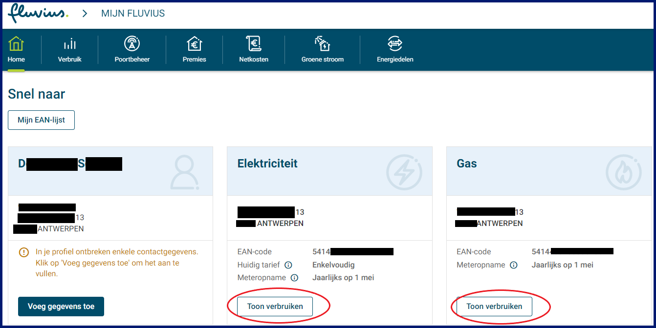Show electricity usage via Toon verbruiken
Screen dimensions: 656x328
point(275,307)
